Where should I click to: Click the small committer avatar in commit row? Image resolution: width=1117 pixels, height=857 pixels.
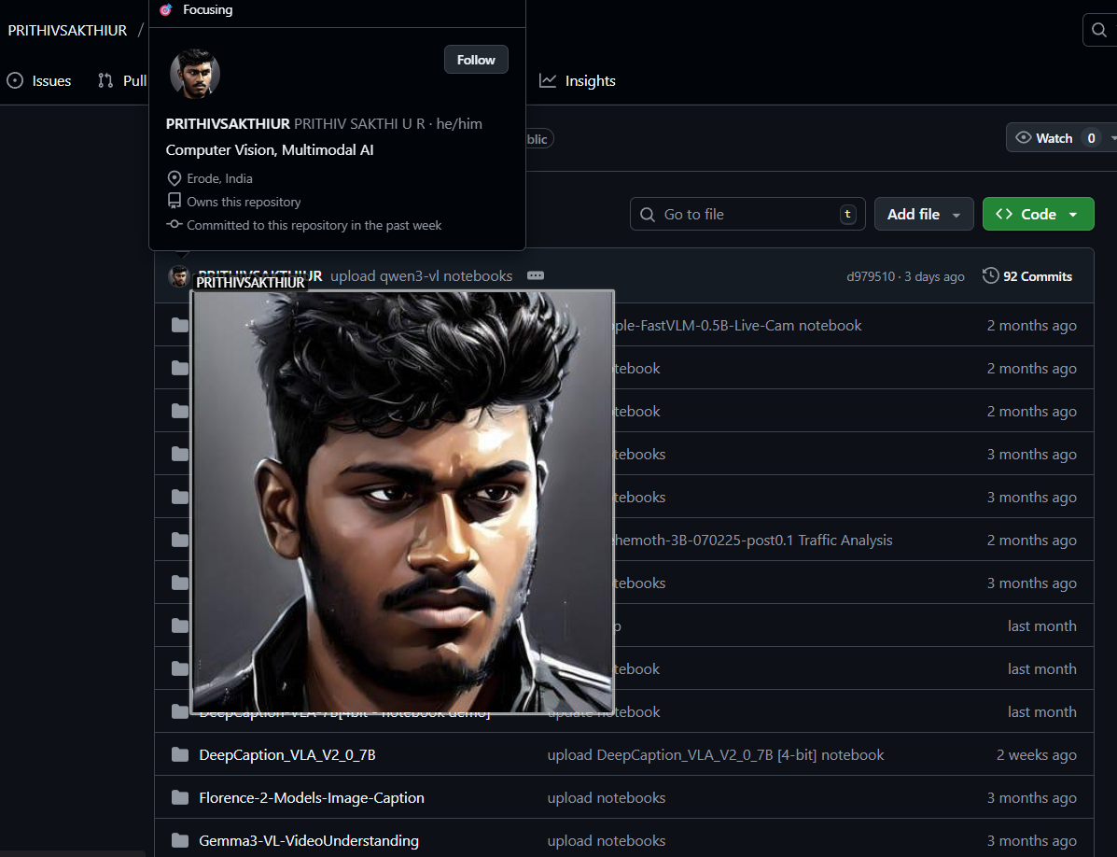click(x=179, y=275)
